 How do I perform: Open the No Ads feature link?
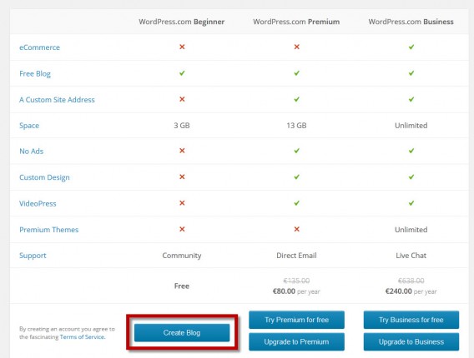pos(32,151)
